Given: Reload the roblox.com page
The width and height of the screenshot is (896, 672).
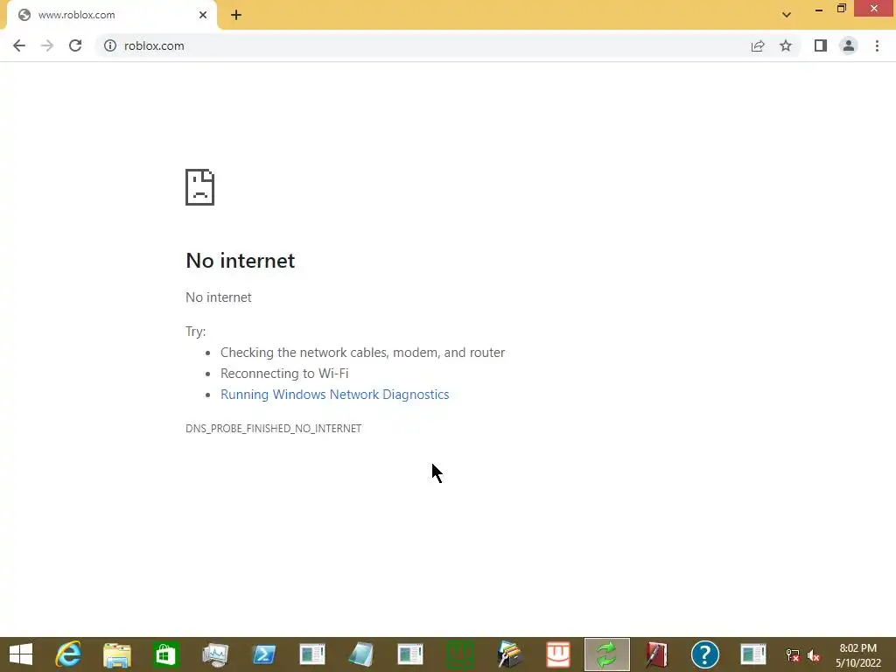Looking at the screenshot, I should [75, 45].
